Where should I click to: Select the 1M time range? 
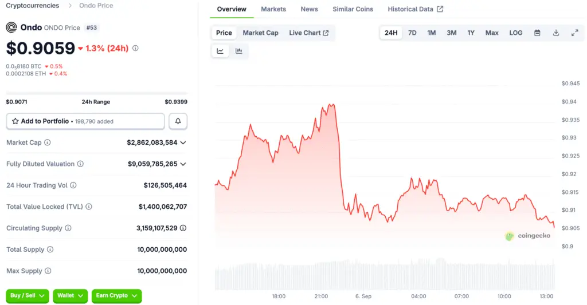click(432, 33)
